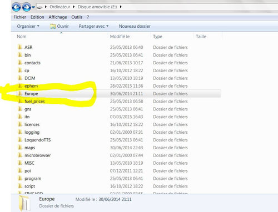Expand arrow after Ordinateur breadcrumb
Screen dimensions: 278x212
click(74, 7)
